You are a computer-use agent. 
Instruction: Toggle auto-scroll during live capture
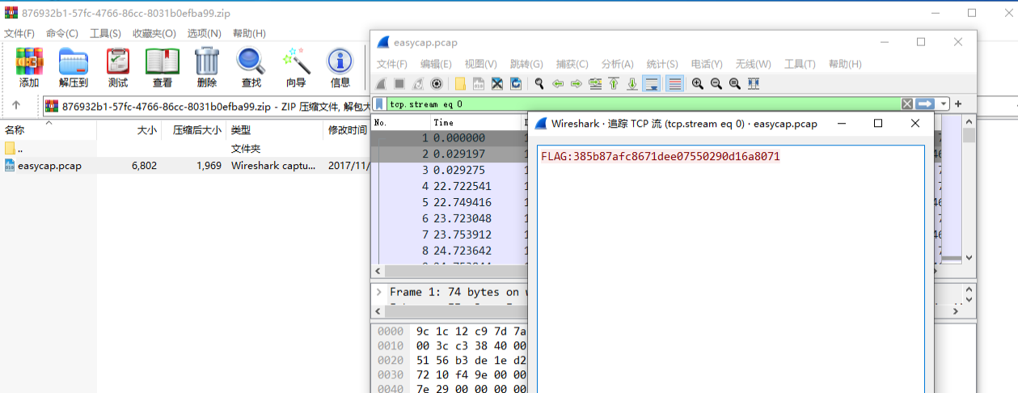651,83
